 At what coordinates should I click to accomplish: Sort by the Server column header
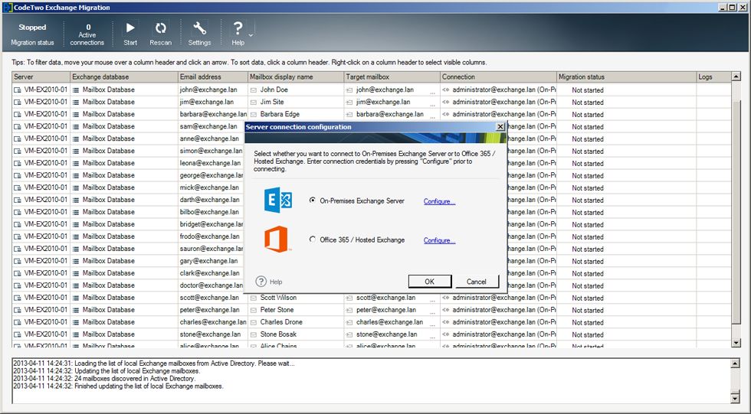click(x=41, y=77)
